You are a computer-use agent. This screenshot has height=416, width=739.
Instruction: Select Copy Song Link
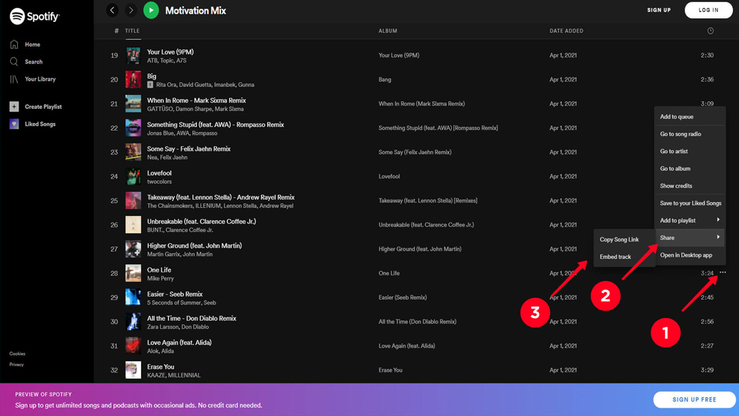624,239
